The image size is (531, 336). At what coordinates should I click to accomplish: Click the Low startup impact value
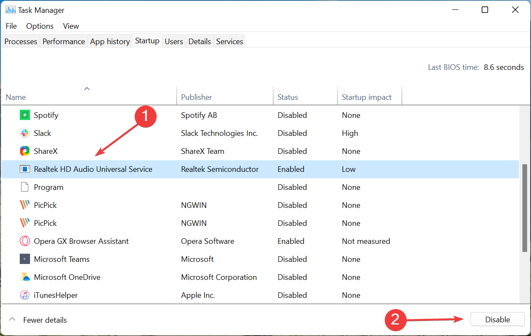point(349,169)
